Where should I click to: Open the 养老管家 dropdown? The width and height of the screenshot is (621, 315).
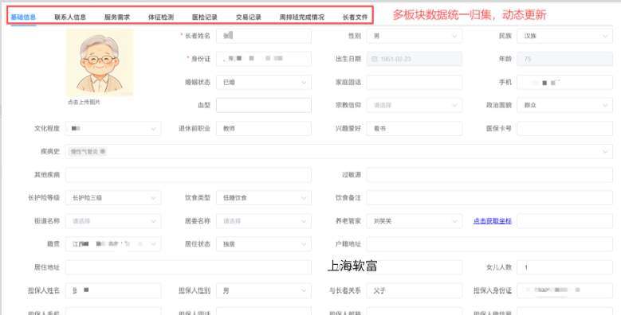[415, 221]
